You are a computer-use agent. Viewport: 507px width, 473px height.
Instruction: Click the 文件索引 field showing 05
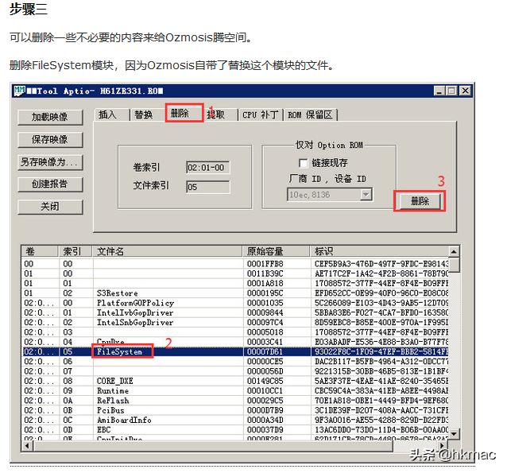click(x=207, y=187)
